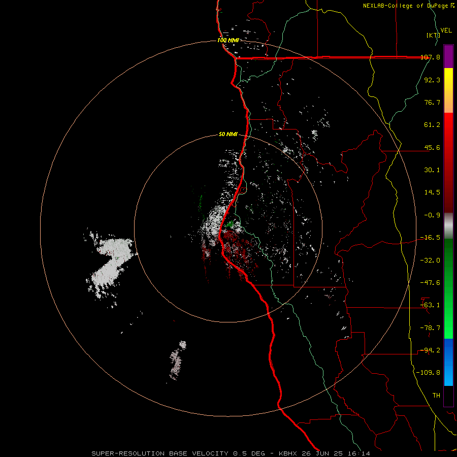Select the 45.6 scale value

click(432, 147)
